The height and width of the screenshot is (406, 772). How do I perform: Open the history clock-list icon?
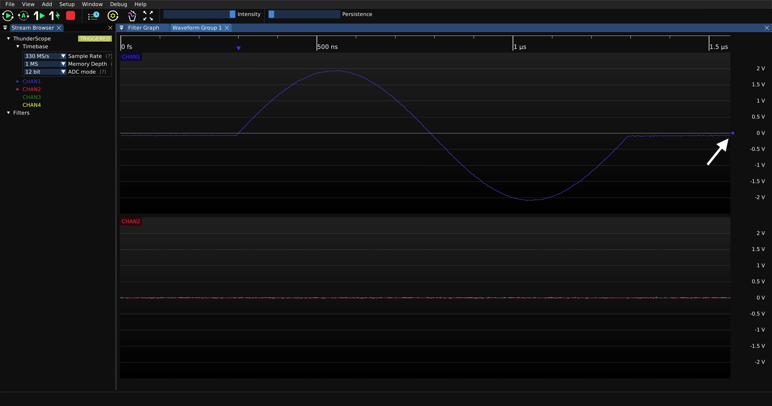coord(93,16)
